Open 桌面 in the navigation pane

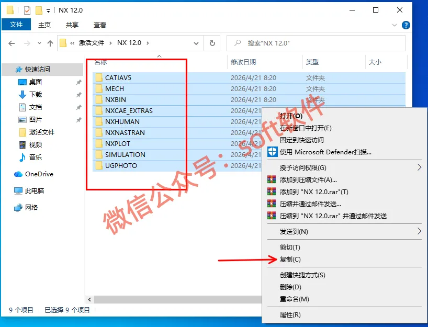35,82
